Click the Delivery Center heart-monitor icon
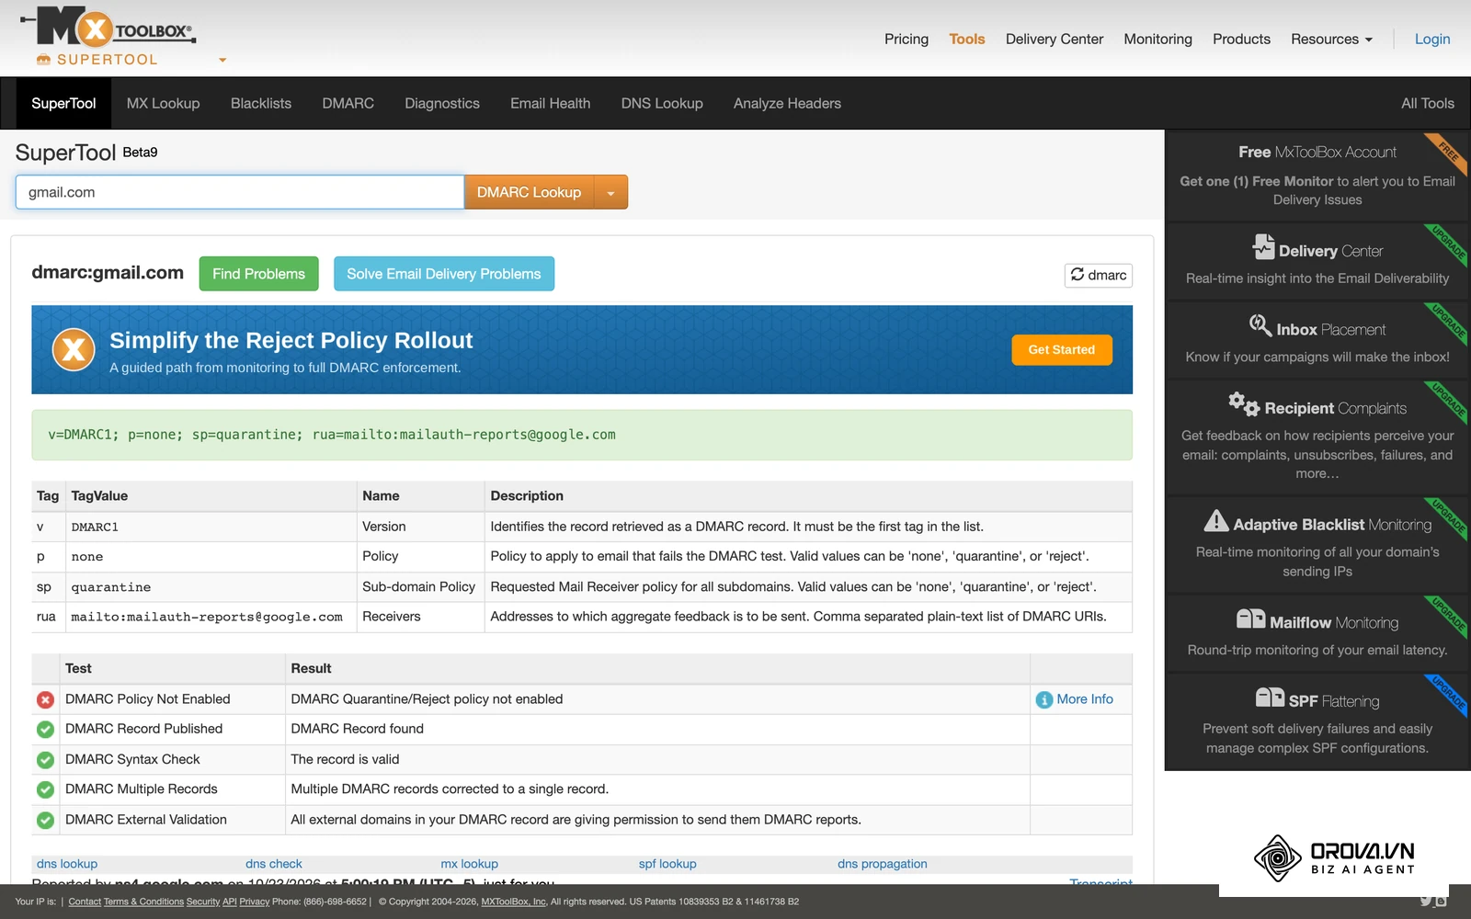This screenshot has width=1471, height=919. click(x=1263, y=247)
